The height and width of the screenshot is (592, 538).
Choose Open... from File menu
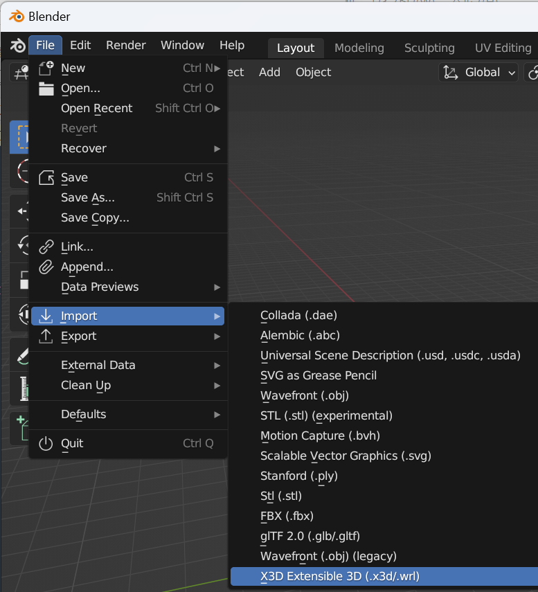pos(128,89)
